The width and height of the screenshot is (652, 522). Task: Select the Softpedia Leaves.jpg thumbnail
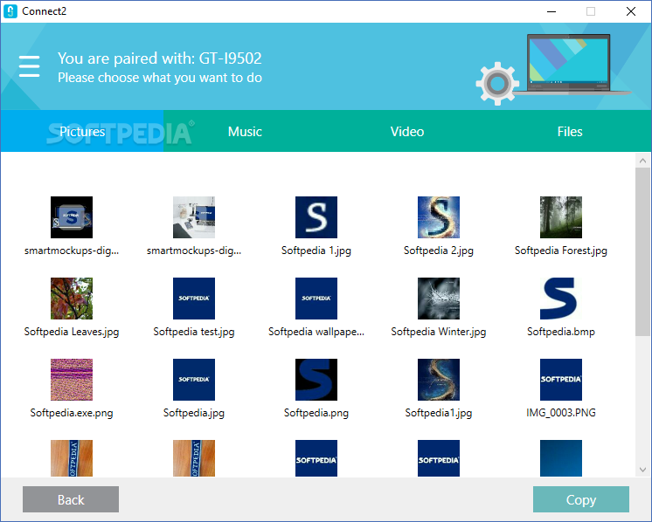click(x=72, y=299)
